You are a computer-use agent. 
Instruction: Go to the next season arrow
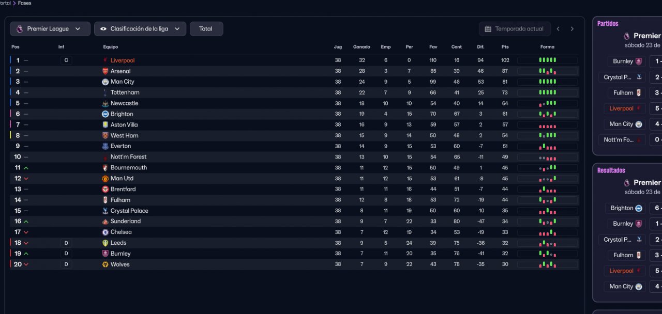[x=572, y=29]
